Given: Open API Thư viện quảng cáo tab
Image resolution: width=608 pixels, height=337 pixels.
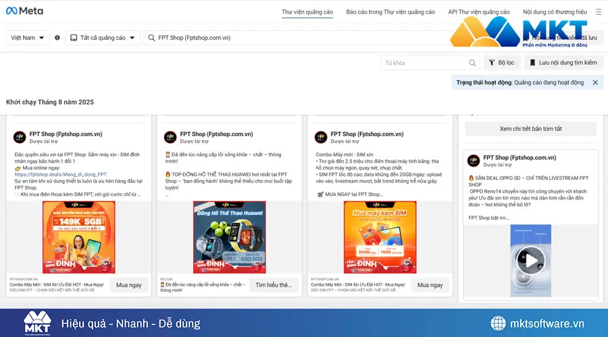Looking at the screenshot, I should (478, 12).
